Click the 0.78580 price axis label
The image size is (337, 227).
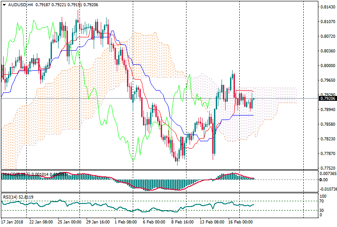327,124
